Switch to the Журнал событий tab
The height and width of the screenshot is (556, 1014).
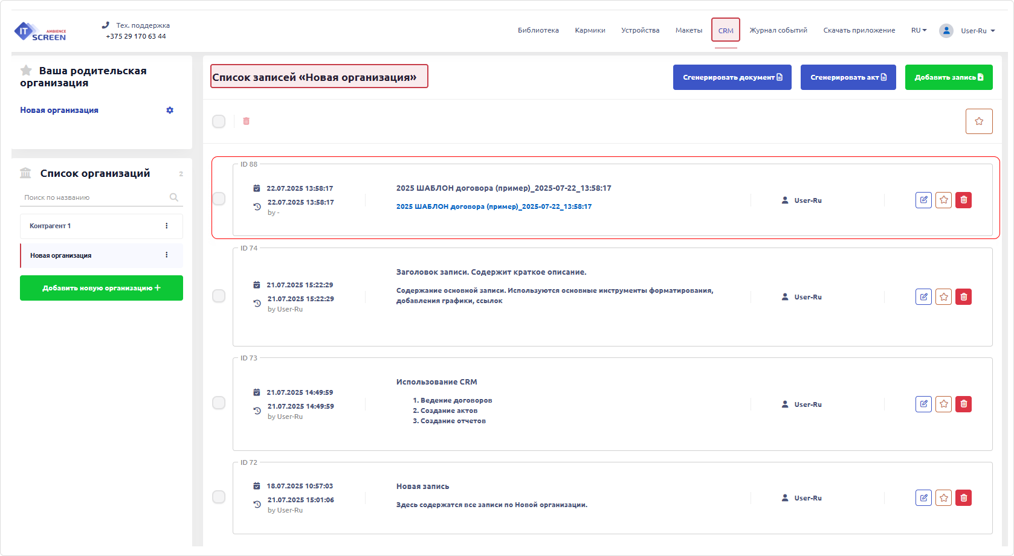point(778,29)
